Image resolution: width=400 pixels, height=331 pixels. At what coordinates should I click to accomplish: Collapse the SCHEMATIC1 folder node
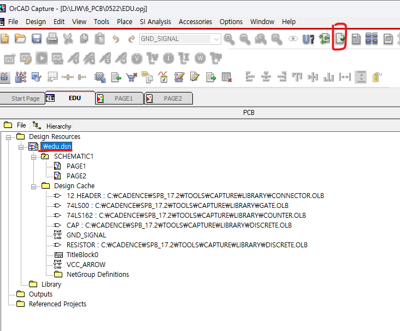(34, 157)
